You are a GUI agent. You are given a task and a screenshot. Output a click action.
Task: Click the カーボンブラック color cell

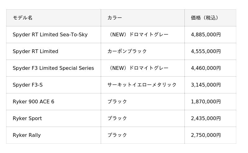[143, 51]
